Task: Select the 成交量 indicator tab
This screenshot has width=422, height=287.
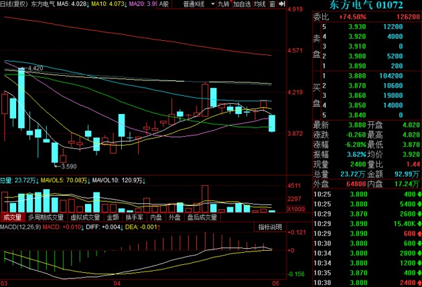Action: 12,217
